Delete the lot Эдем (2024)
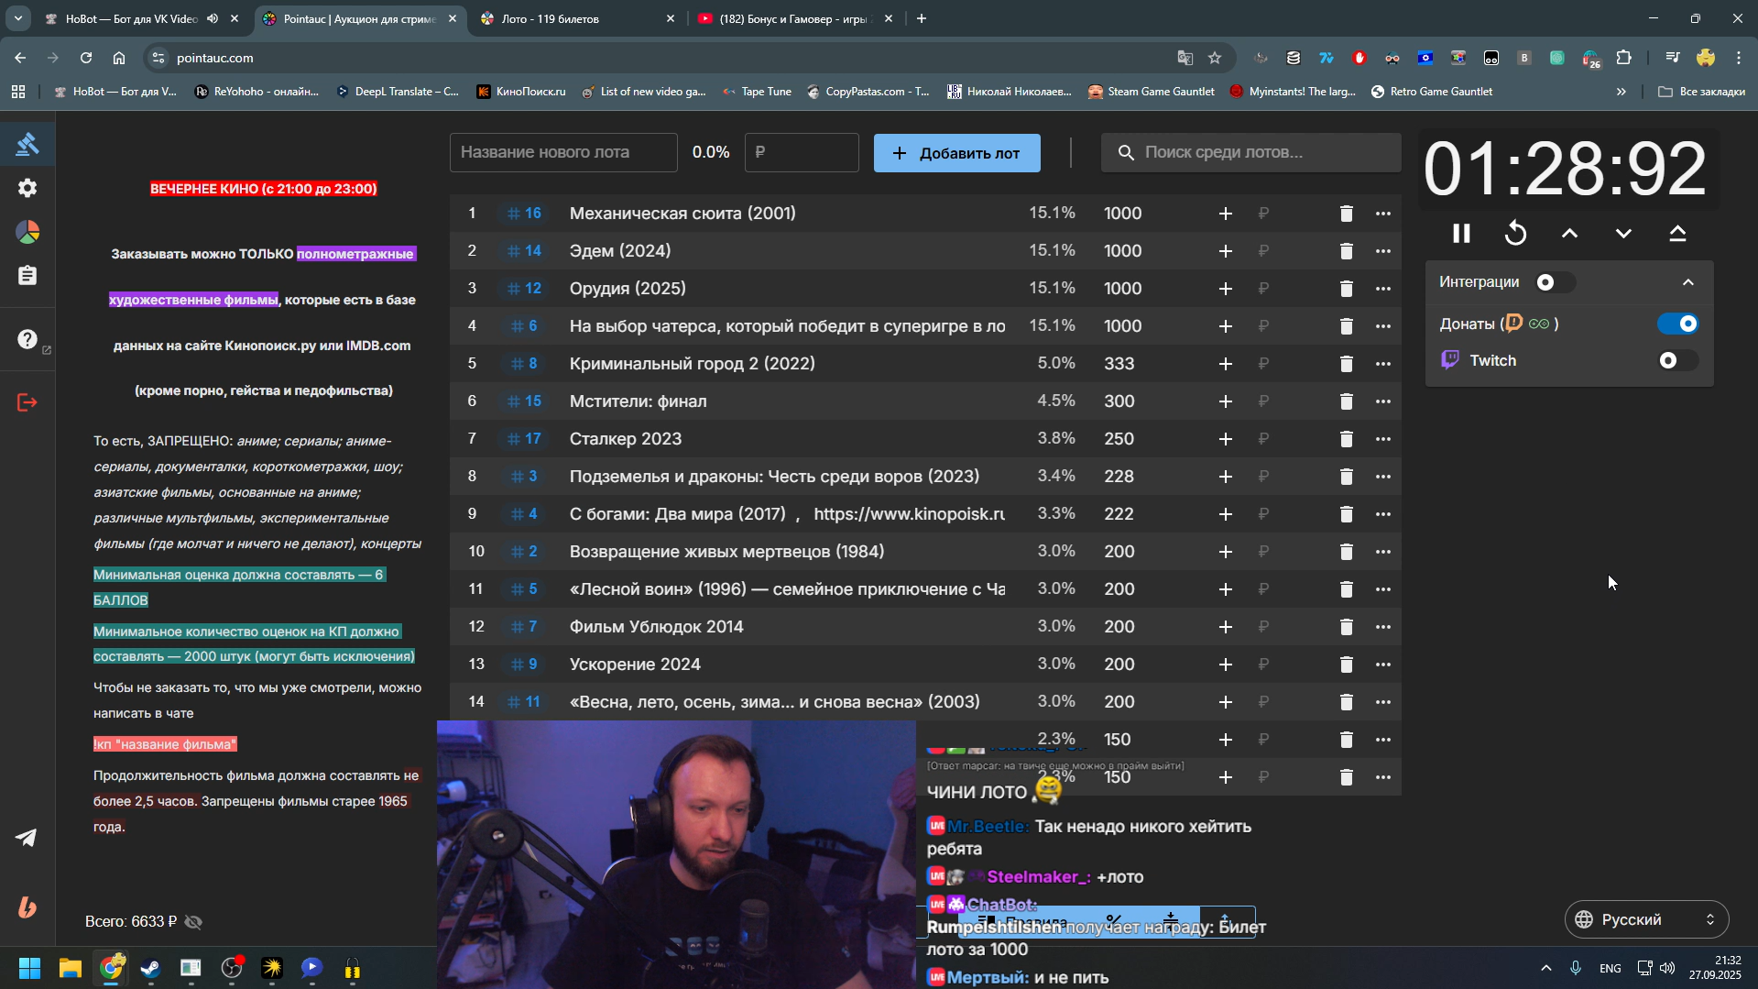 (1346, 251)
